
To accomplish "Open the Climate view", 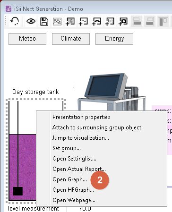I will [71, 39].
